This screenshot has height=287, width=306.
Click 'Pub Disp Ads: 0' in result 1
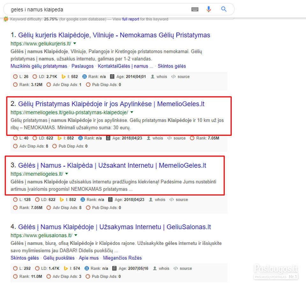103,85
